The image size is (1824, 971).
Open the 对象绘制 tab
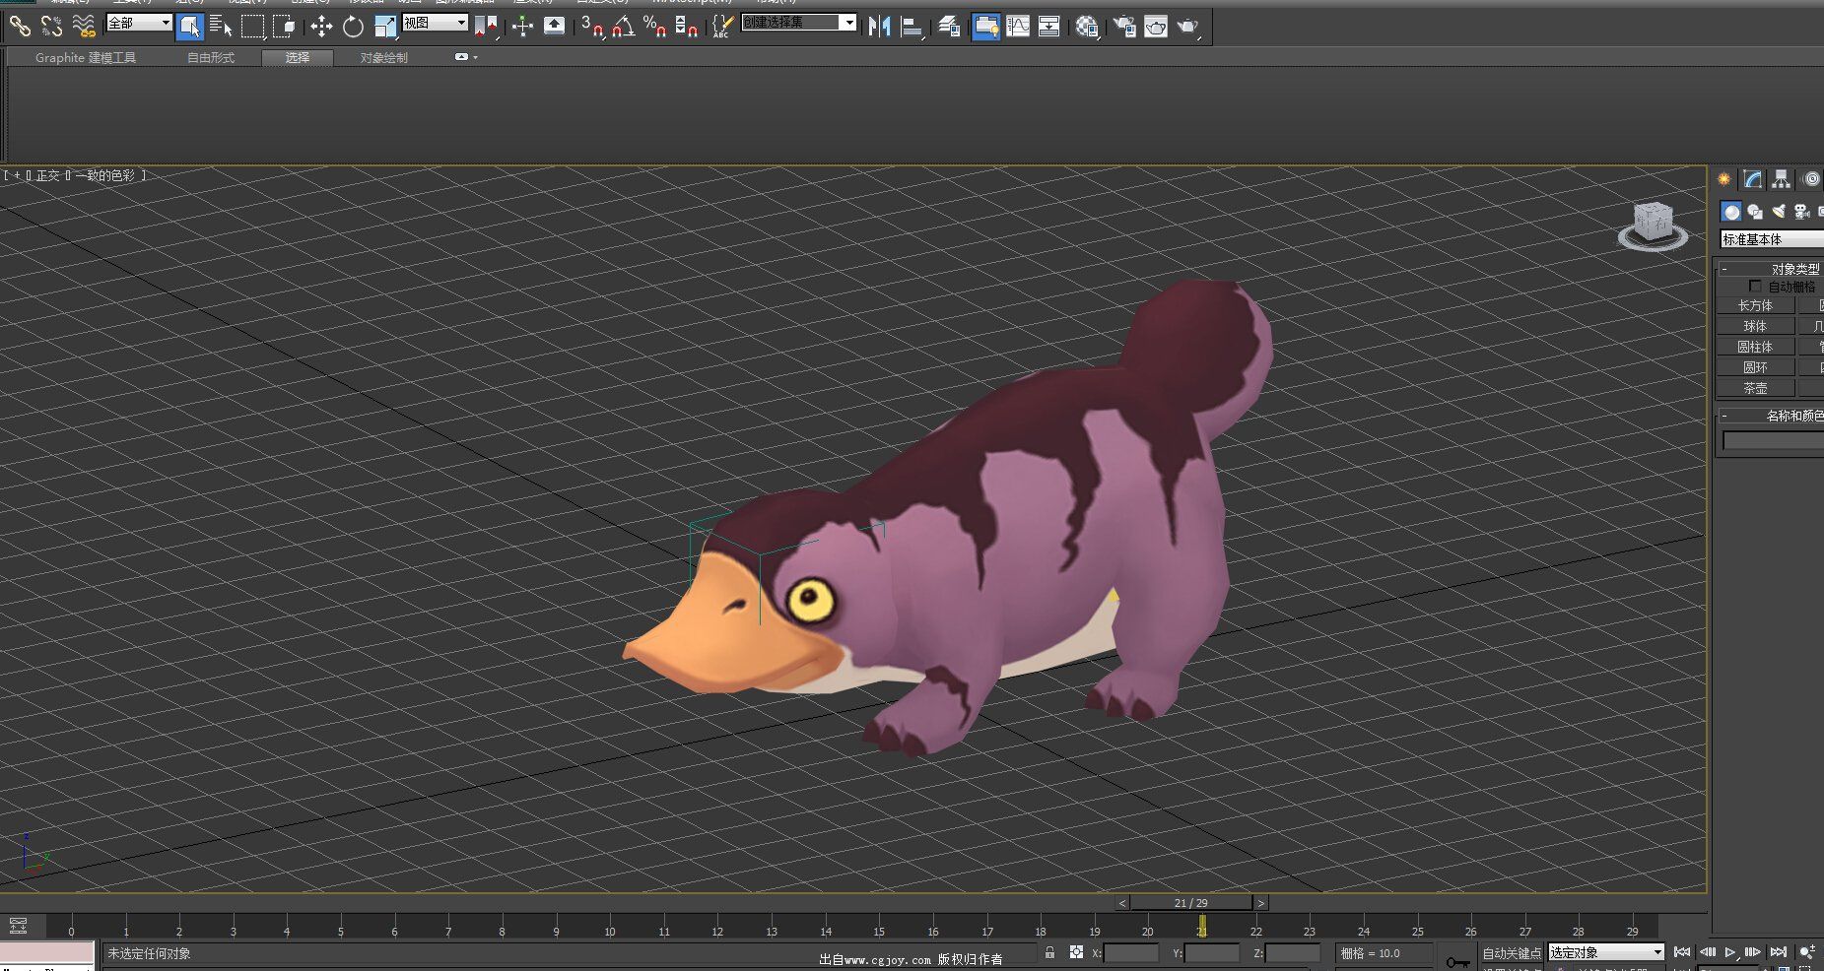(383, 58)
